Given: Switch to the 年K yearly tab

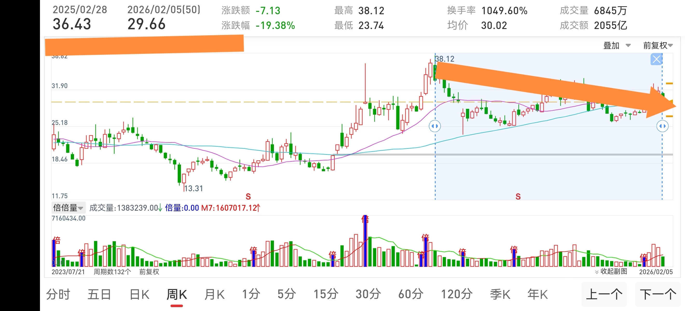Looking at the screenshot, I should (537, 294).
